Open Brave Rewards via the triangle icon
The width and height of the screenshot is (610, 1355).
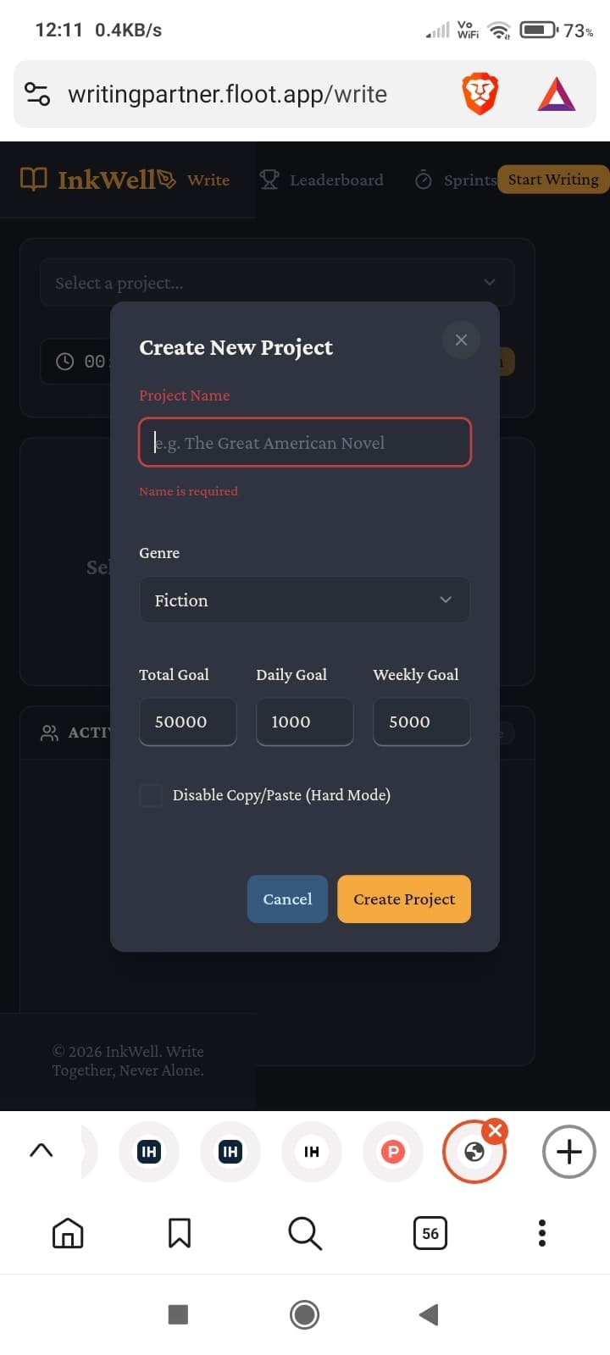[x=557, y=93]
